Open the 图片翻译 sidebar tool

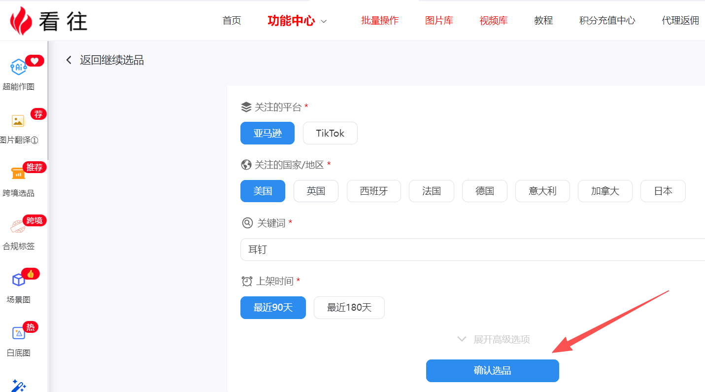coord(18,121)
